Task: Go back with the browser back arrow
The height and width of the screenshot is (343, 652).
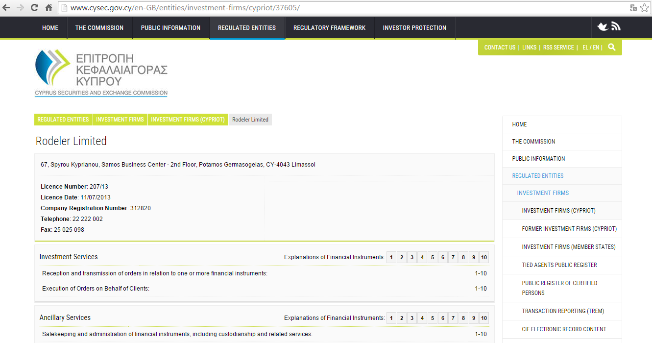Action: (6, 7)
